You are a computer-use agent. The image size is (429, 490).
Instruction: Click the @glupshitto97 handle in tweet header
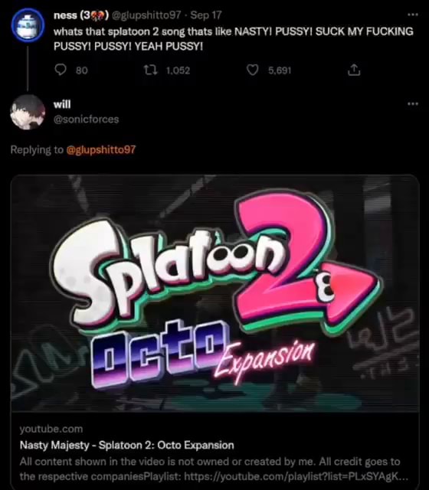click(x=146, y=15)
